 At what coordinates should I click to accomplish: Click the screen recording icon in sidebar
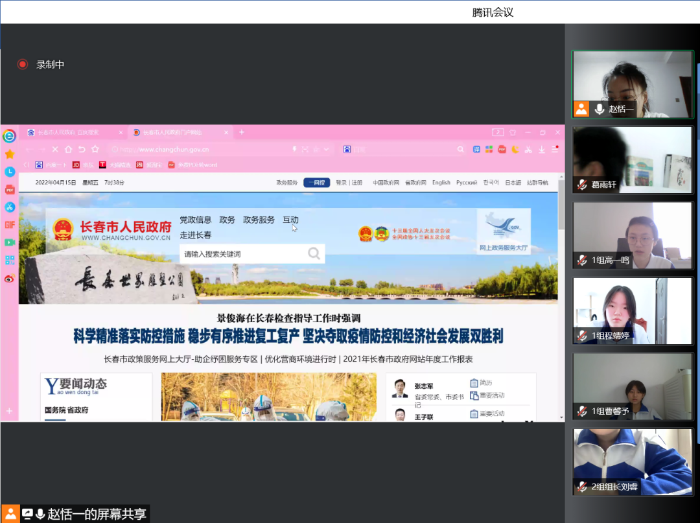click(x=8, y=242)
